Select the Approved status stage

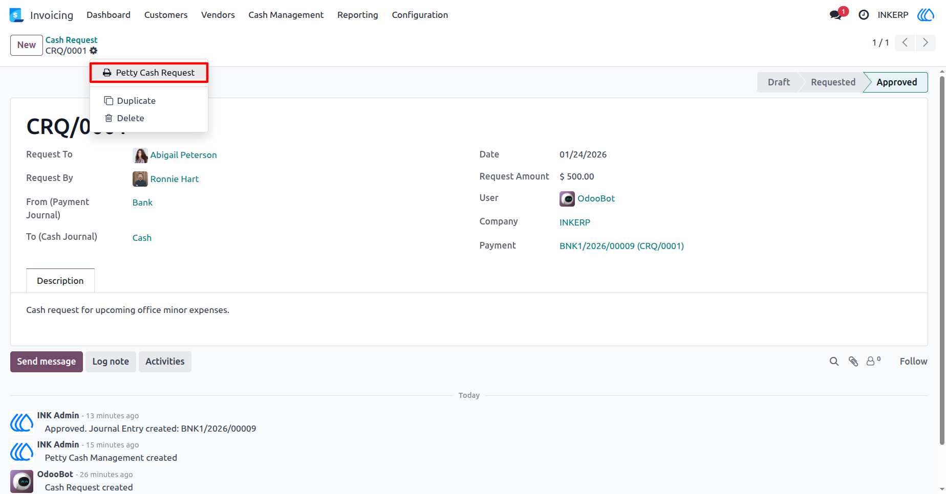(x=896, y=82)
